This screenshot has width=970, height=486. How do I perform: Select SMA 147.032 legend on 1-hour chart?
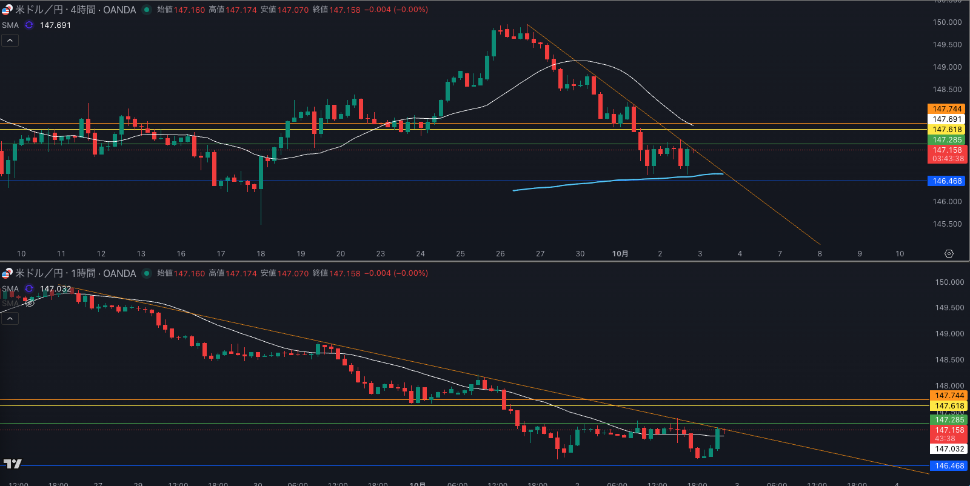click(55, 288)
